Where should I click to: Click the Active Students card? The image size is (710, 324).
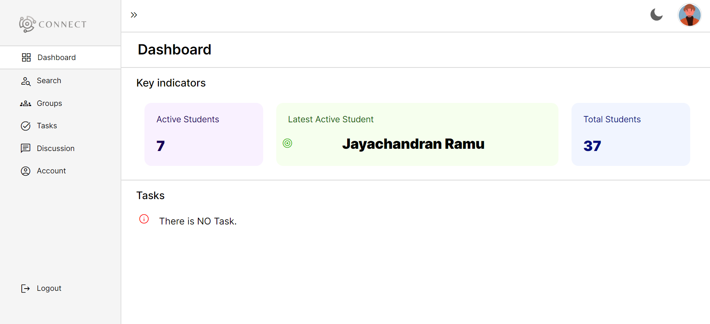204,134
